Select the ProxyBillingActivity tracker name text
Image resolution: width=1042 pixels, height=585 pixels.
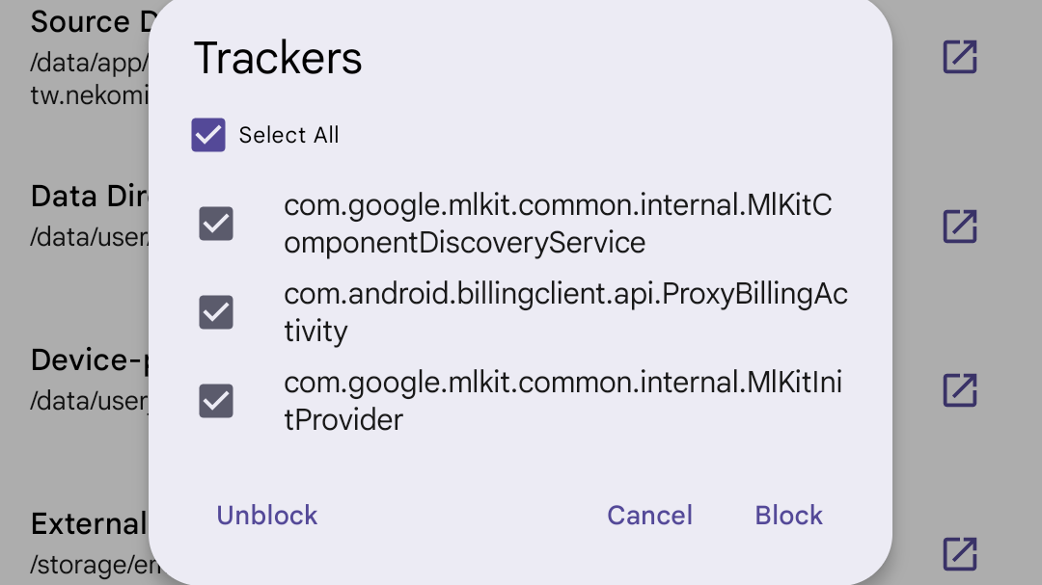(x=565, y=312)
